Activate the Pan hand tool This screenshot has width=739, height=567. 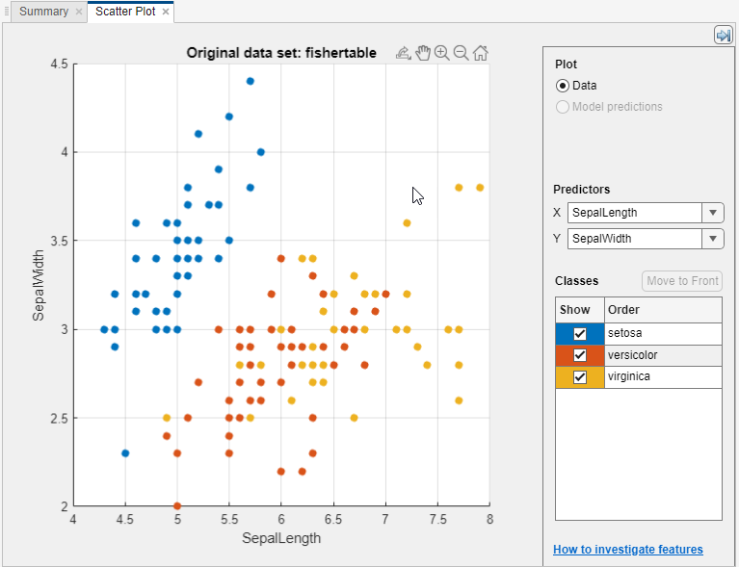coord(423,53)
